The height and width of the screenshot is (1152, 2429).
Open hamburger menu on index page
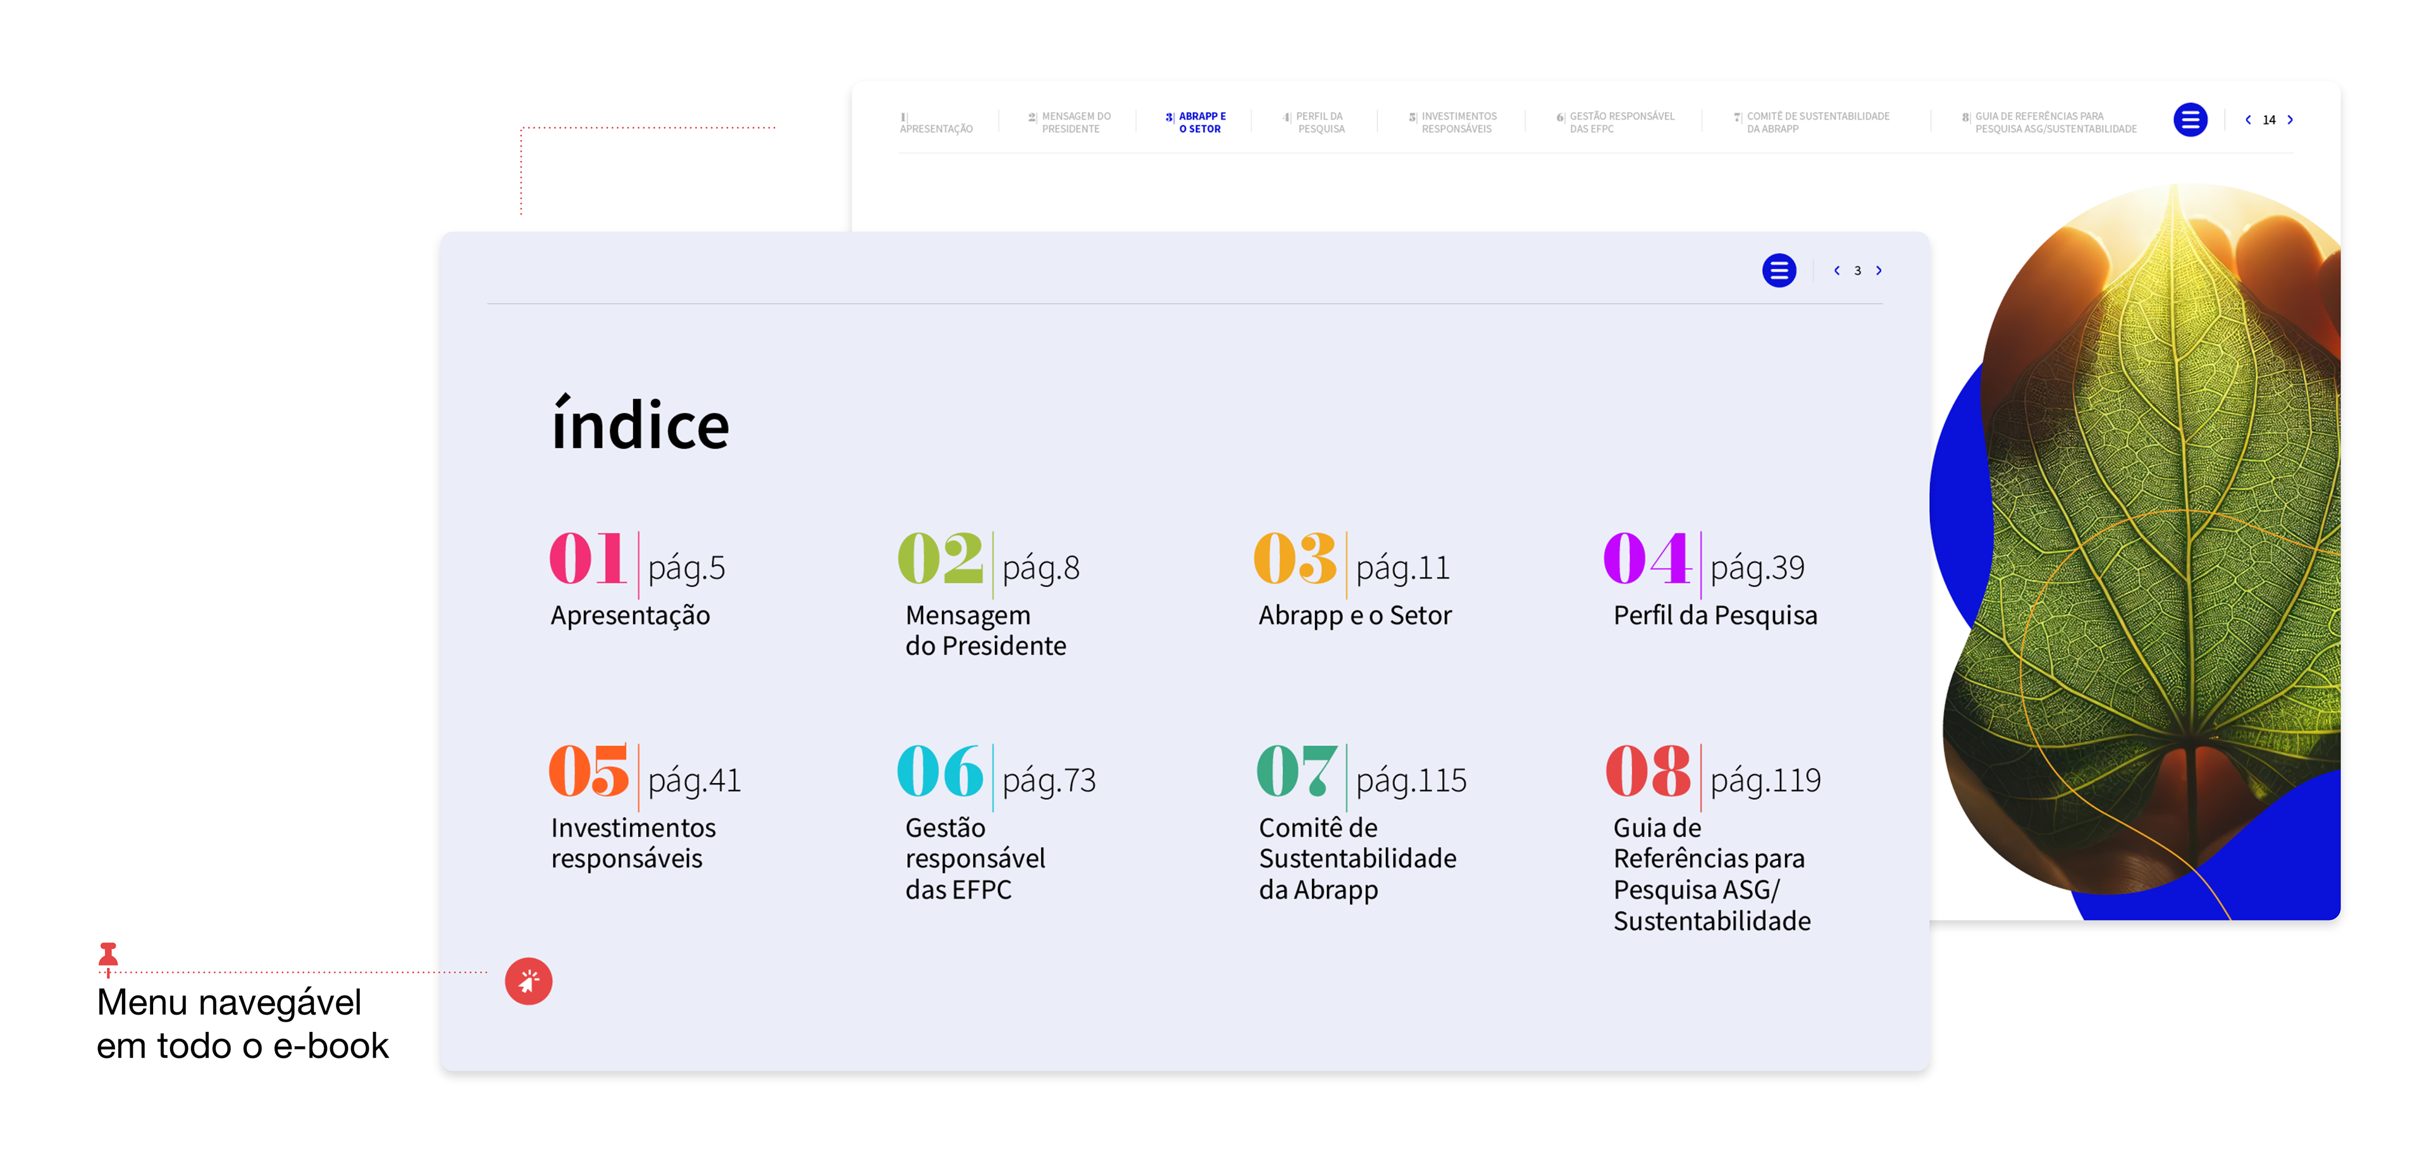click(1778, 271)
